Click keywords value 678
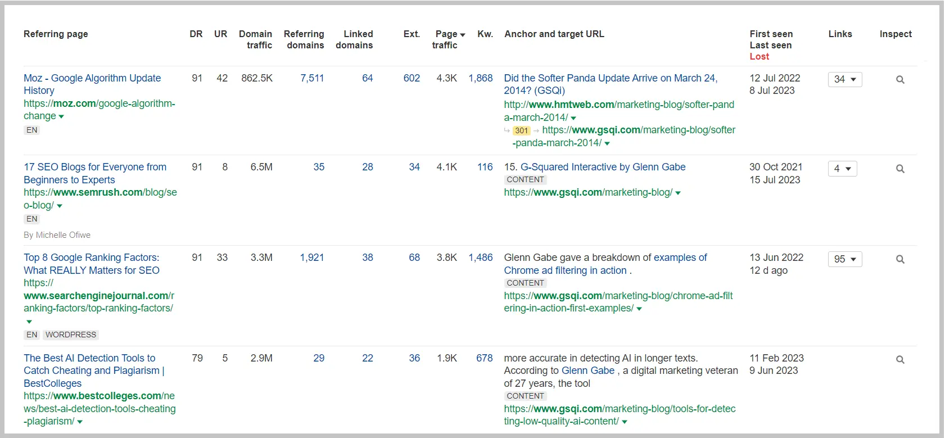The width and height of the screenshot is (945, 438). click(x=485, y=358)
